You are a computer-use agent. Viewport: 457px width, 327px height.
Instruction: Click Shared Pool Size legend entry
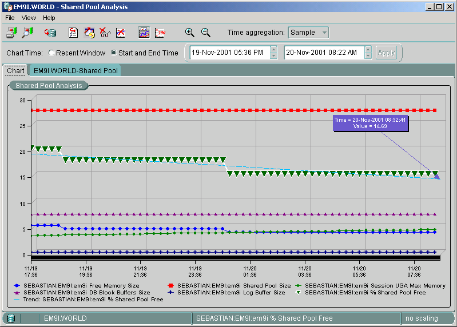coord(229,286)
